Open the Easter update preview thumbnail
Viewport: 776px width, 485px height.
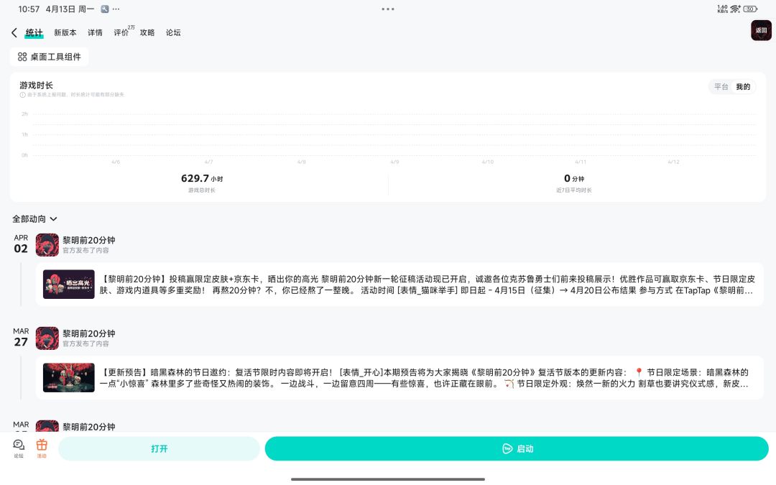click(69, 378)
